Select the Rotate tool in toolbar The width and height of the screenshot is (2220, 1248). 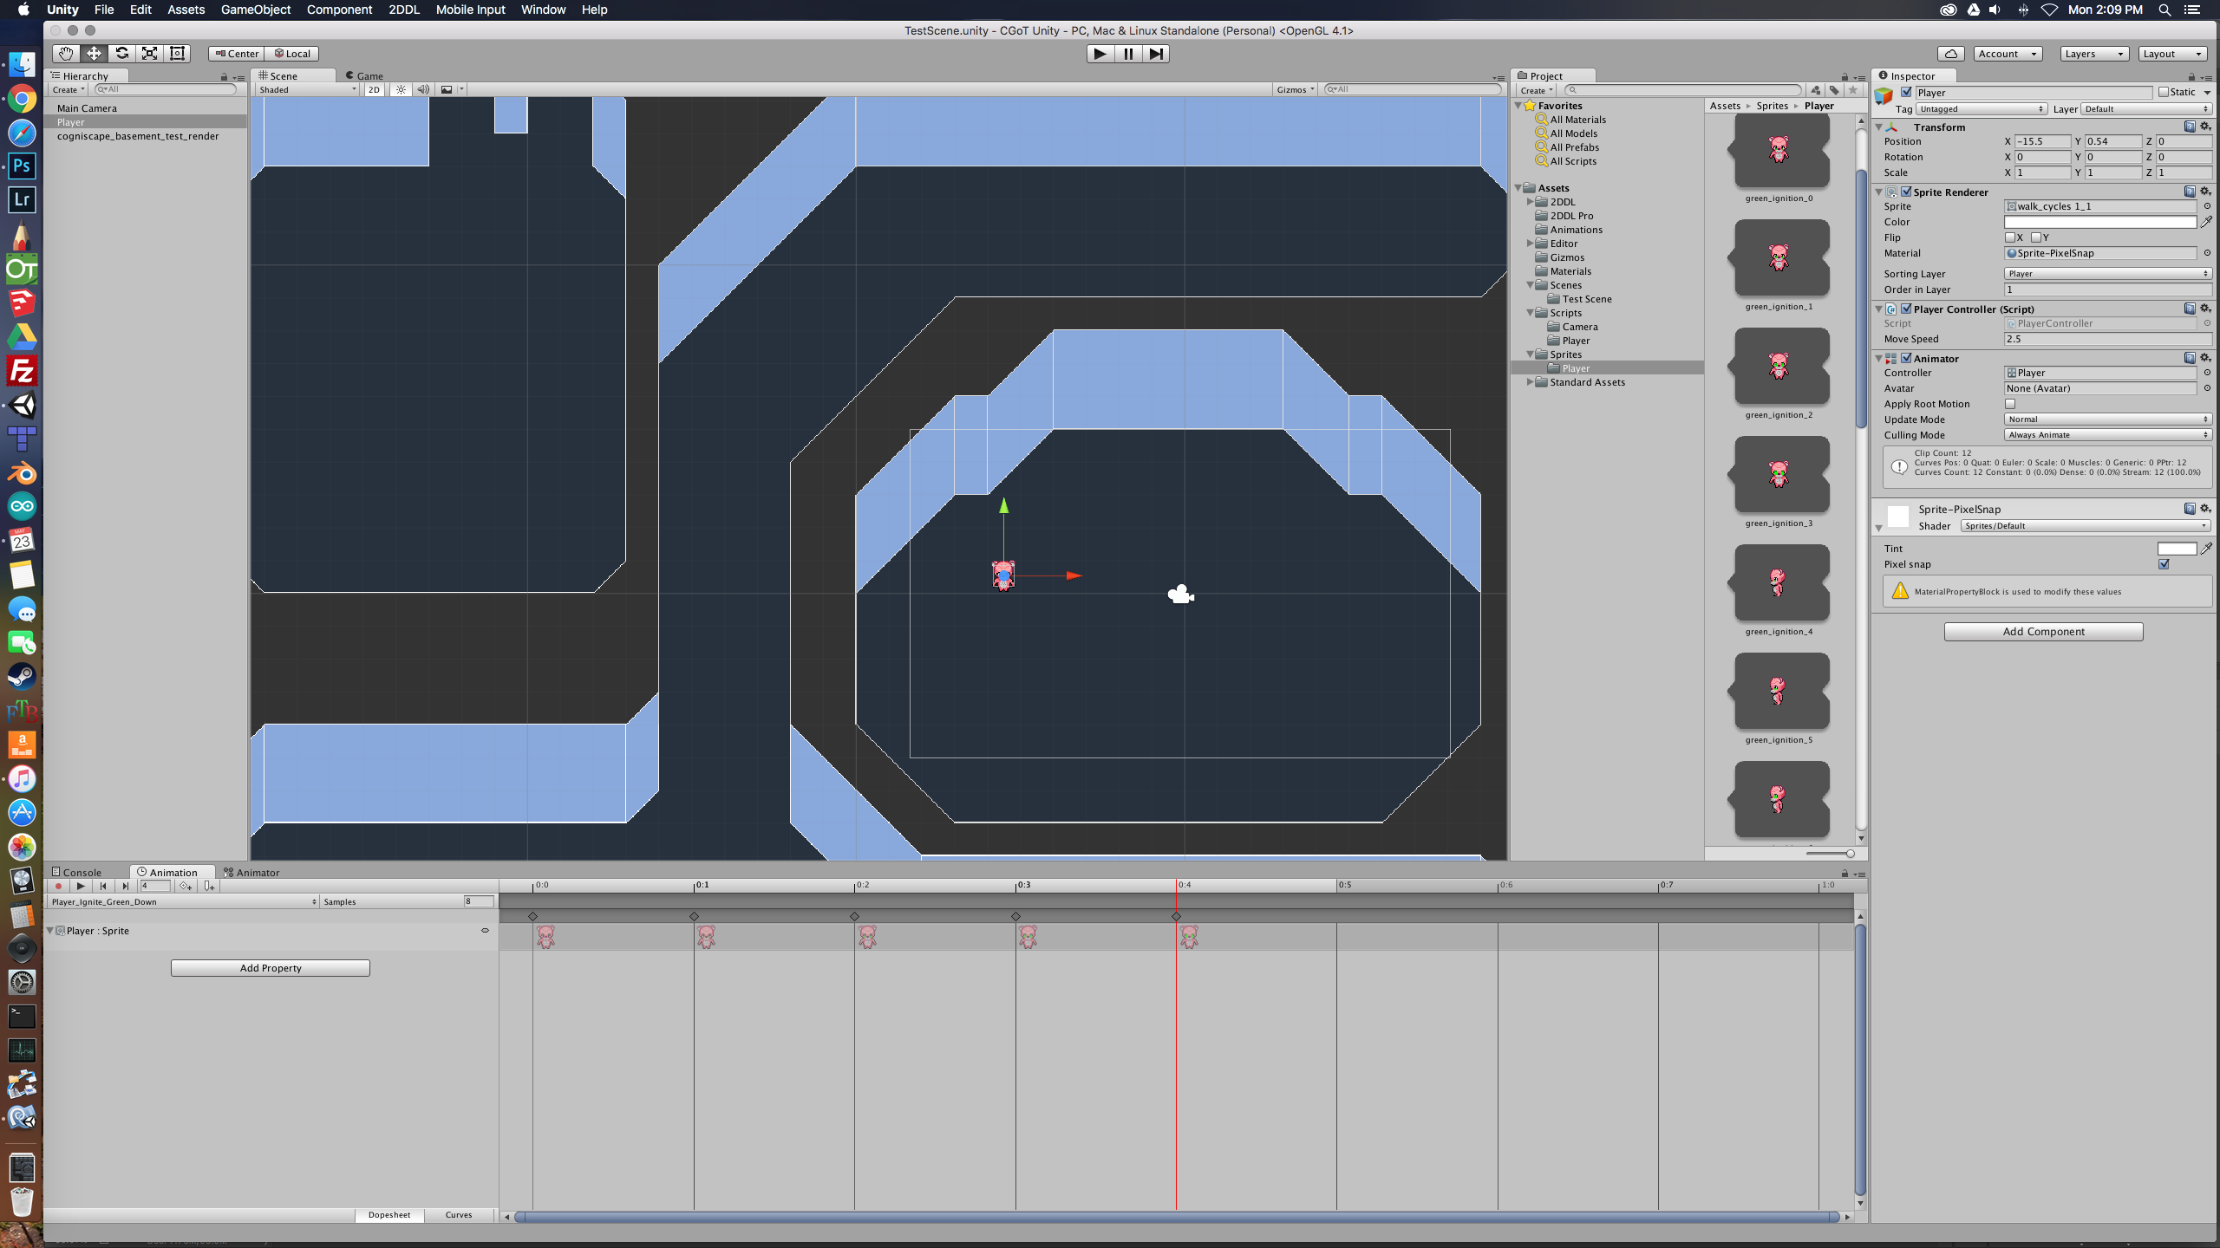click(x=121, y=54)
